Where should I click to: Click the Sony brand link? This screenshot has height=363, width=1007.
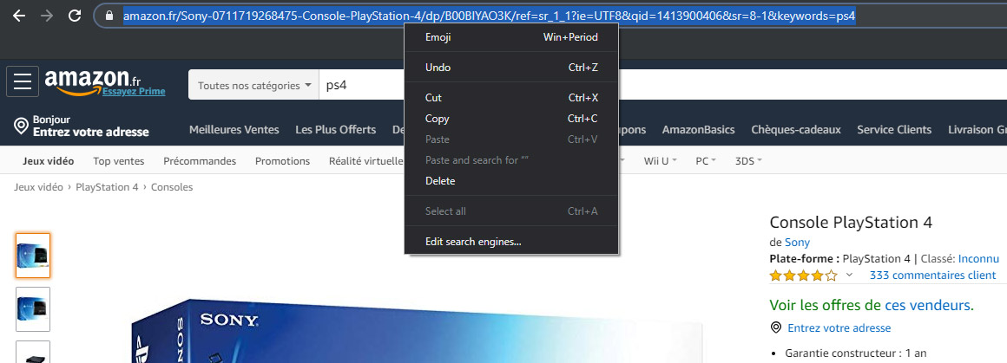[798, 243]
